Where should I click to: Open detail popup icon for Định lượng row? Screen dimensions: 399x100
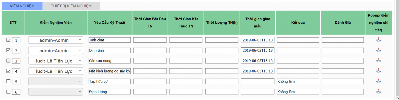(379, 91)
